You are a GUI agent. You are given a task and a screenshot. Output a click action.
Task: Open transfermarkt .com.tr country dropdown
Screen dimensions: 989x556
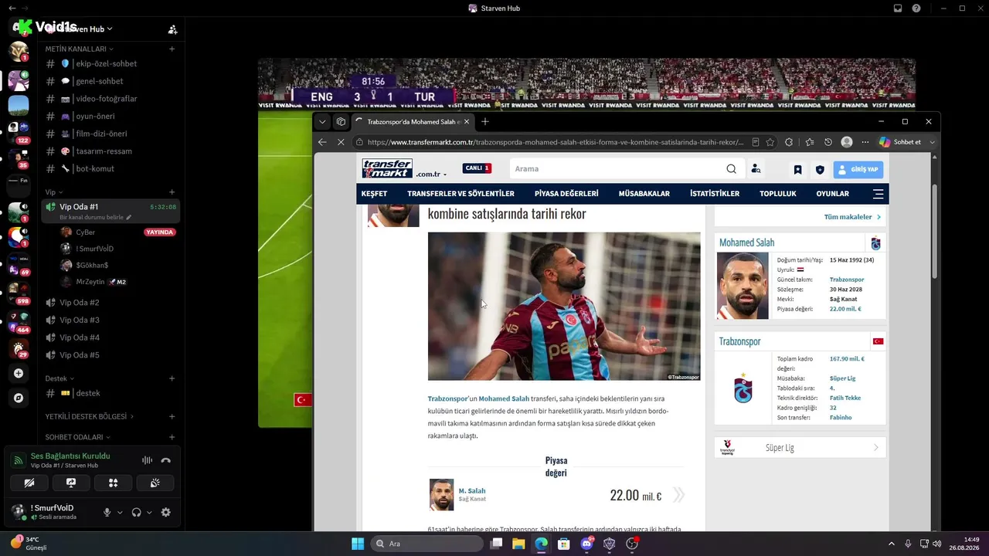[x=431, y=175]
